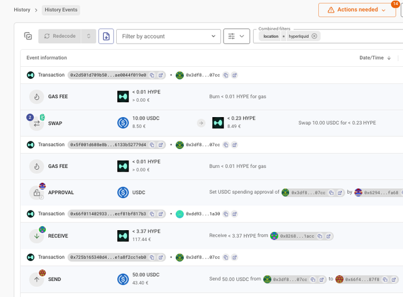Click the HYPE token icon in Receive row
The image size is (403, 297).
click(123, 236)
